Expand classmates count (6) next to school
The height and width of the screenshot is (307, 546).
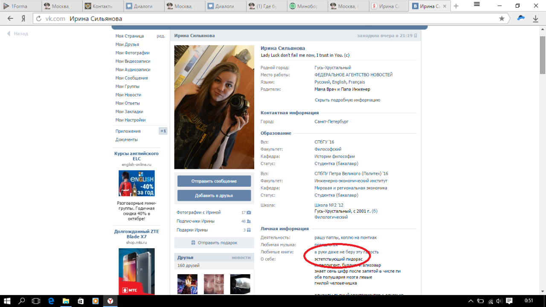(x=375, y=211)
